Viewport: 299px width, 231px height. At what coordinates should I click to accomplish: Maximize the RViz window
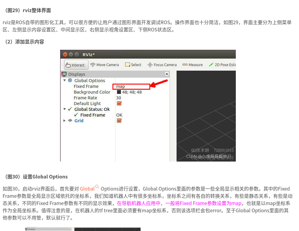click(x=76, y=54)
